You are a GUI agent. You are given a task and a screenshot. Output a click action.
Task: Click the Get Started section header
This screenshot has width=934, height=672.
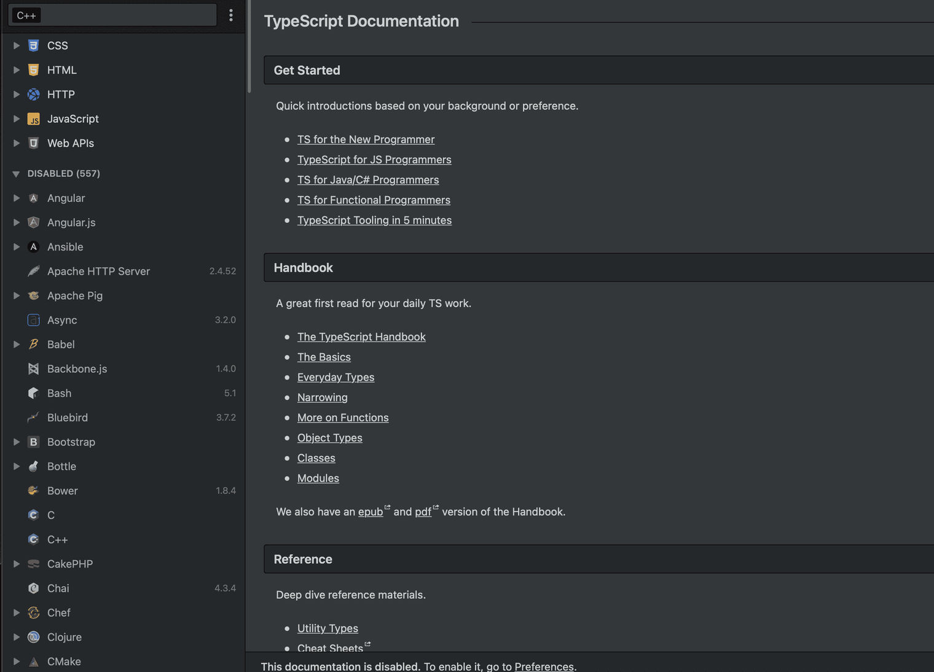pos(599,70)
